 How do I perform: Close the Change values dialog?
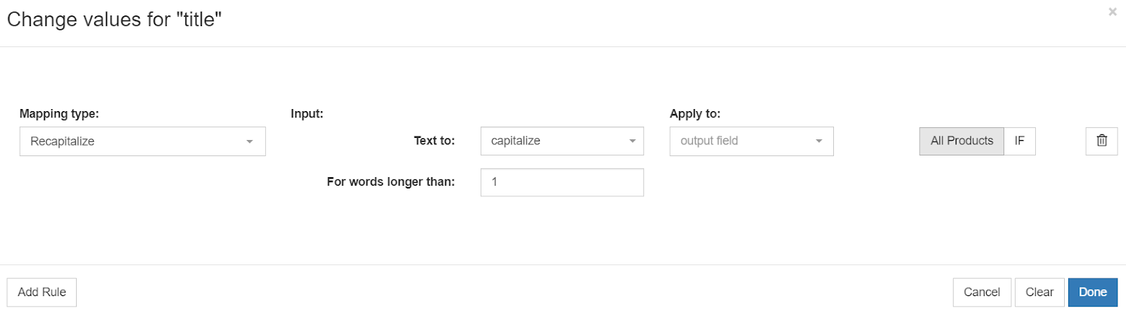click(x=1113, y=12)
